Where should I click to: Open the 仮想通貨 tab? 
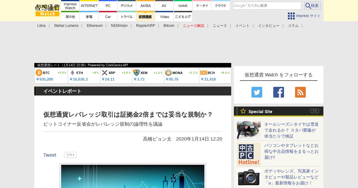(x=146, y=16)
